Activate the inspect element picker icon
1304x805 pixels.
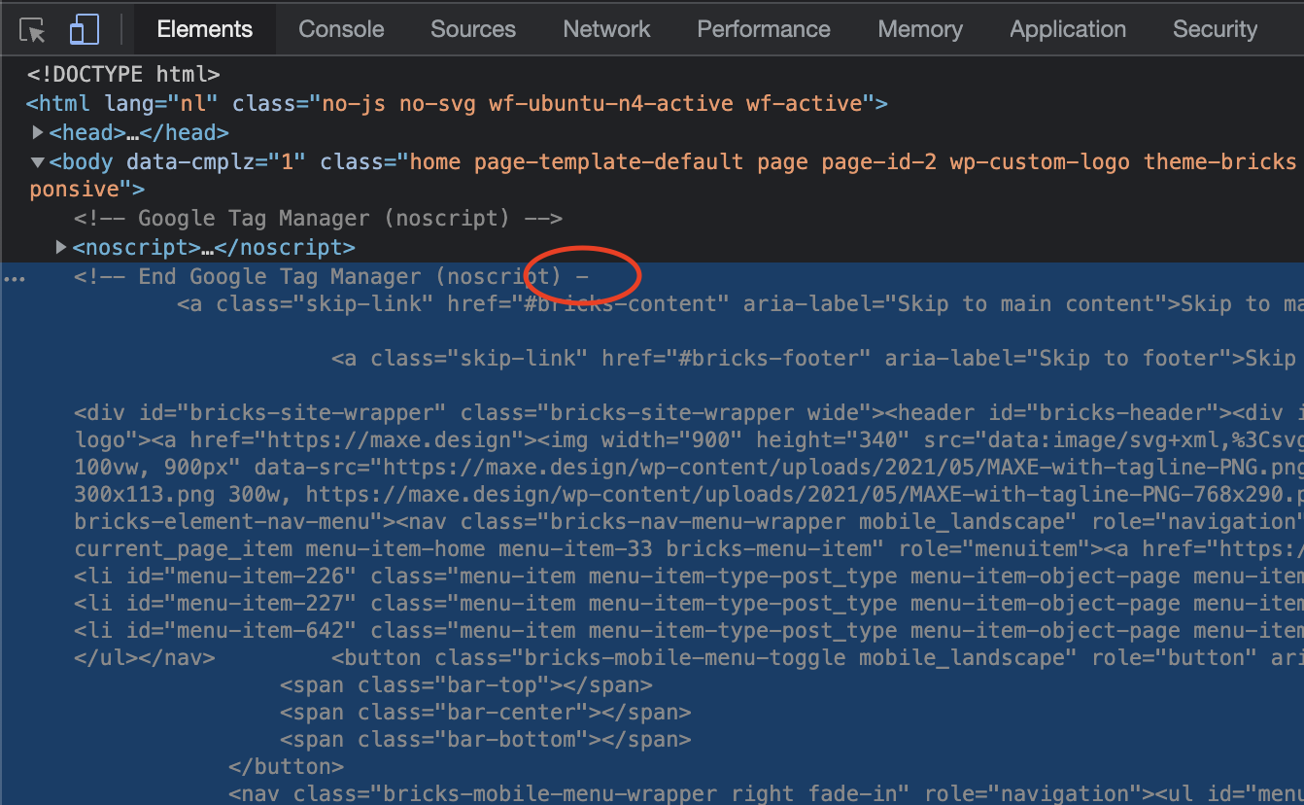point(33,29)
